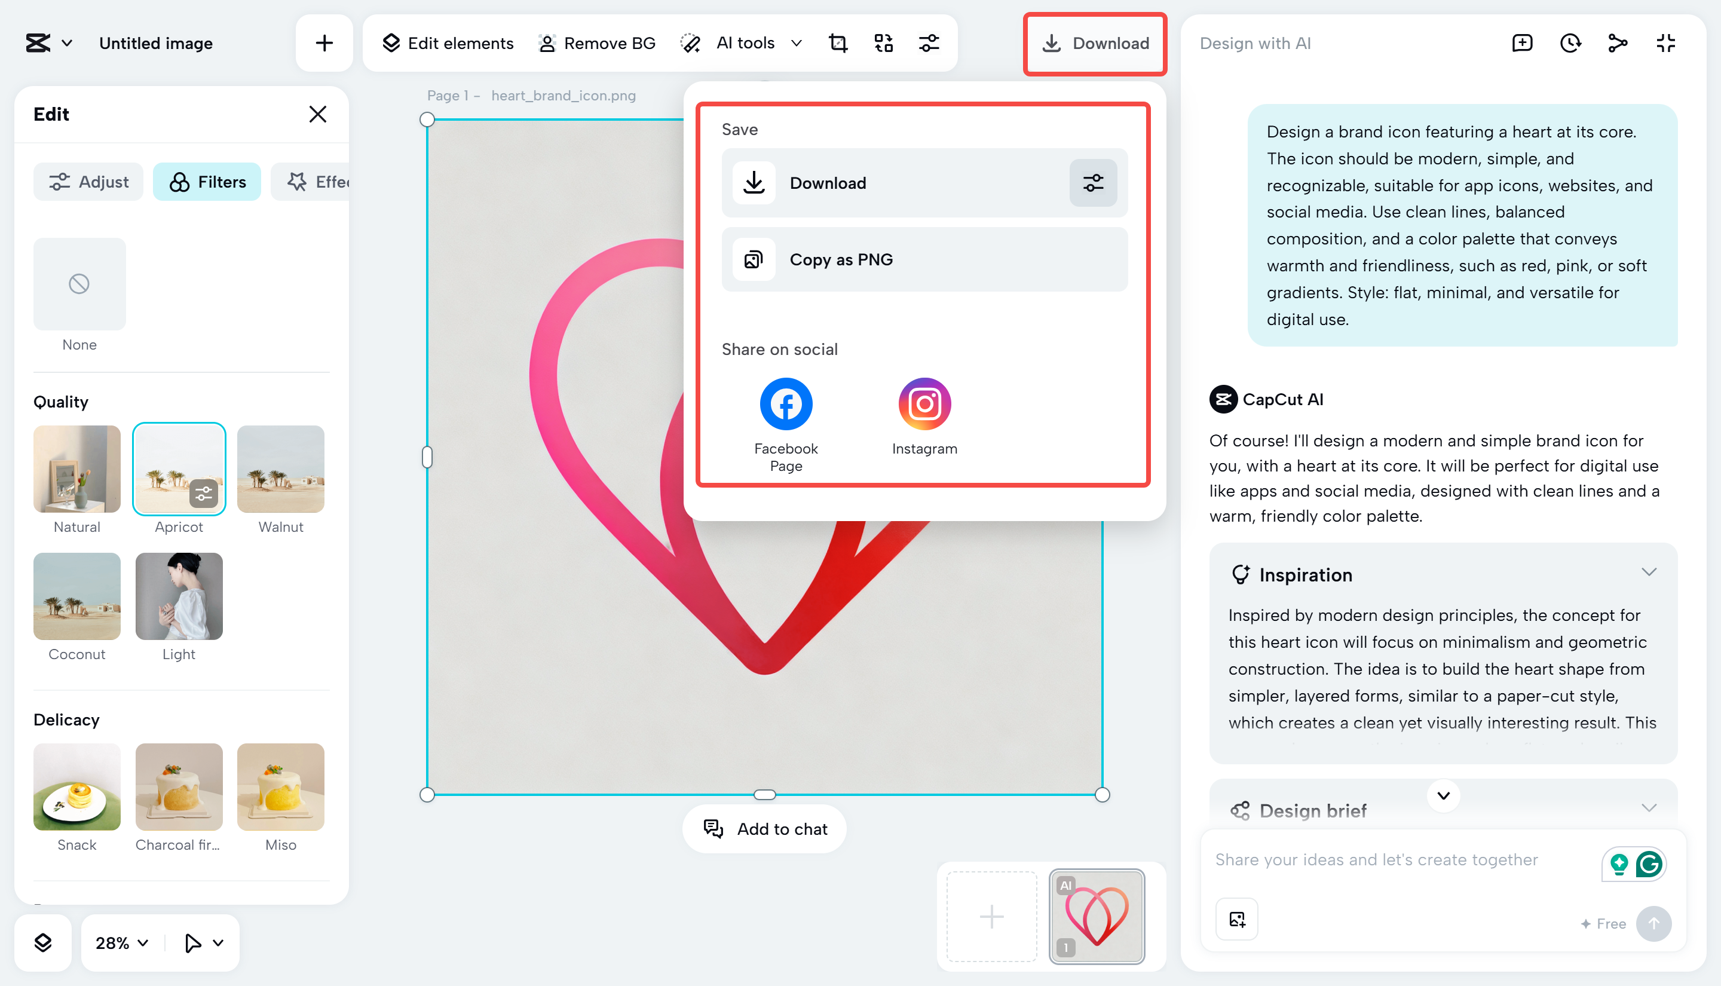Share to Instagram
This screenshot has height=986, width=1721.
point(924,405)
